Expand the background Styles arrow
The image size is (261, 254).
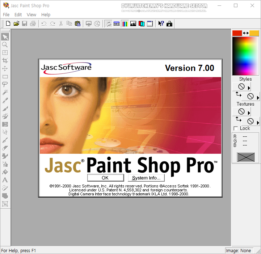(x=258, y=97)
